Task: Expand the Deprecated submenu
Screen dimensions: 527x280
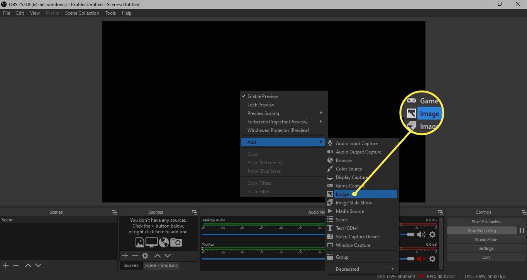Action: (x=362, y=269)
